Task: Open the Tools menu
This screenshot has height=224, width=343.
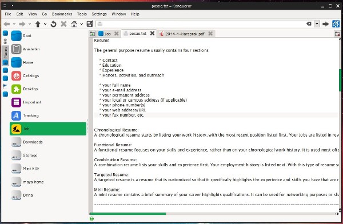Action: [82, 14]
